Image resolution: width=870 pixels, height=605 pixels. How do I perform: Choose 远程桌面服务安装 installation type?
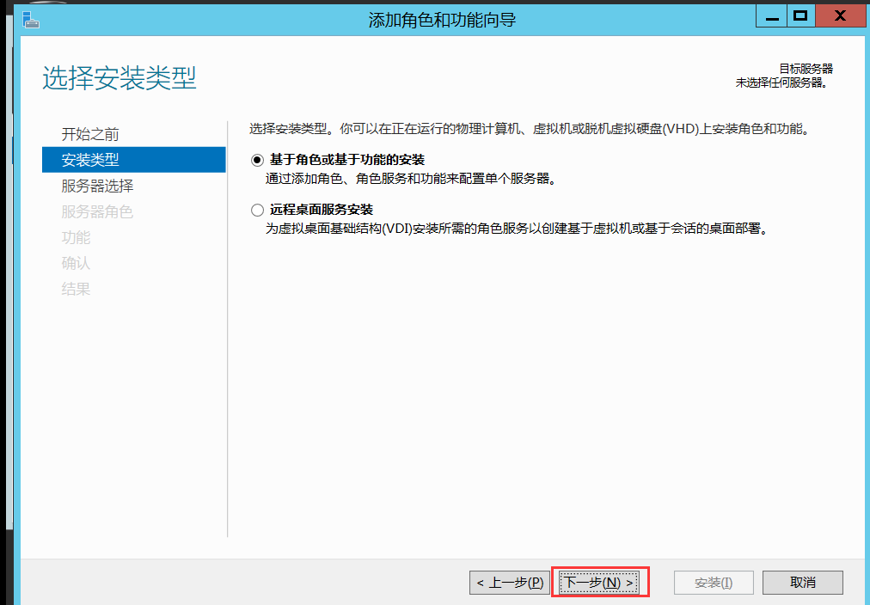pos(256,209)
